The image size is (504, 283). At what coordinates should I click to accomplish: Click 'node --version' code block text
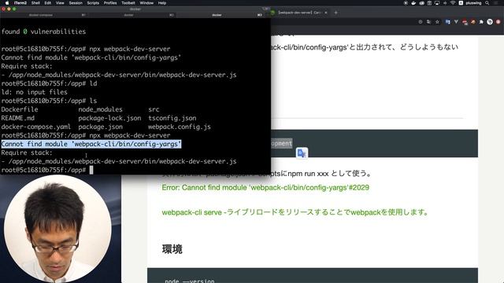pos(189,281)
